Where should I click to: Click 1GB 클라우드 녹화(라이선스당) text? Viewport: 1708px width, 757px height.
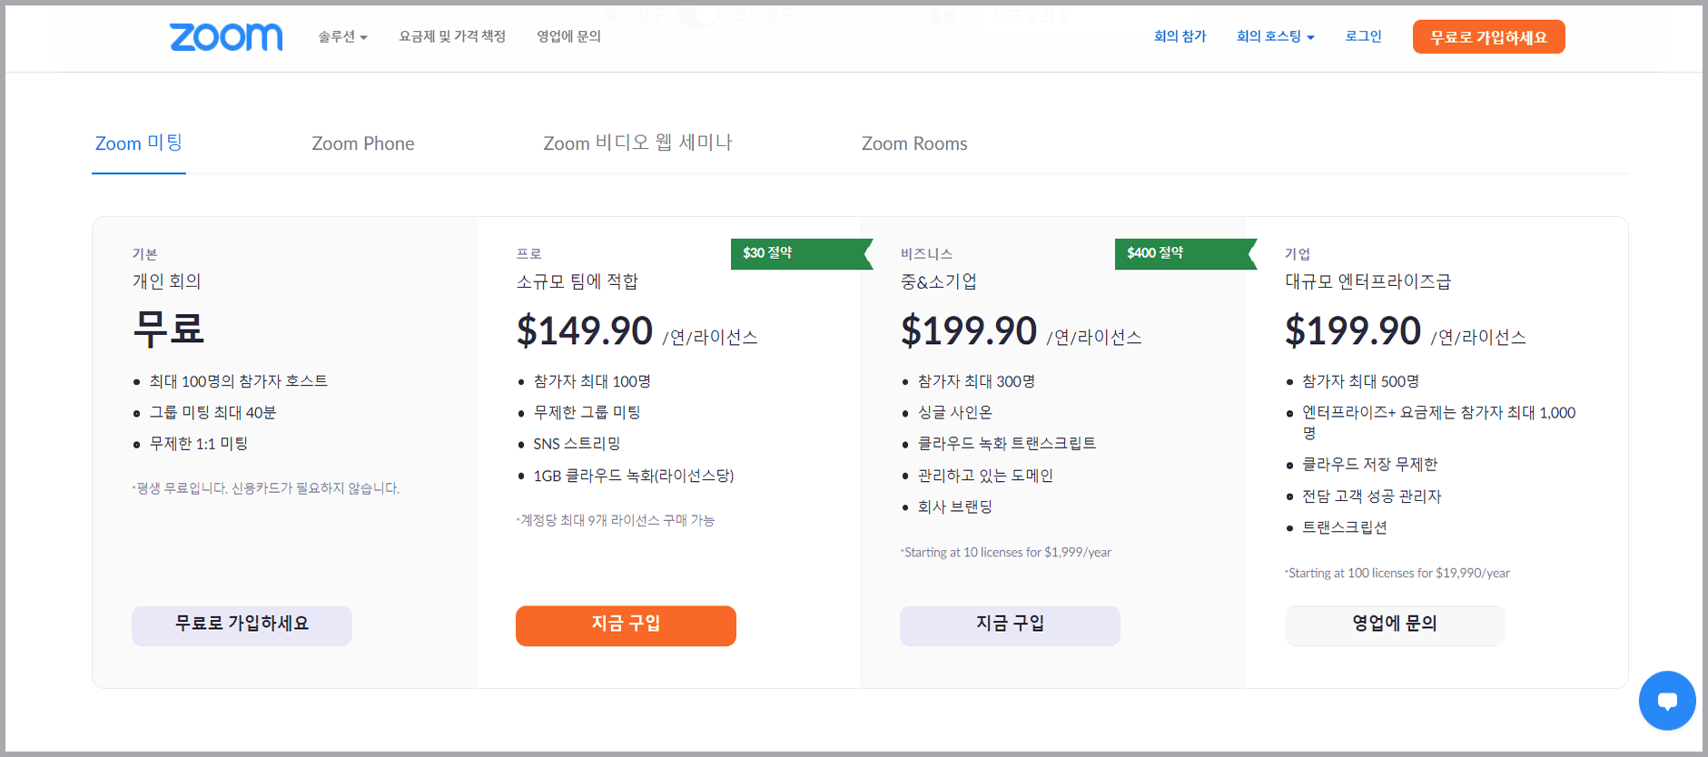pyautogui.click(x=634, y=476)
